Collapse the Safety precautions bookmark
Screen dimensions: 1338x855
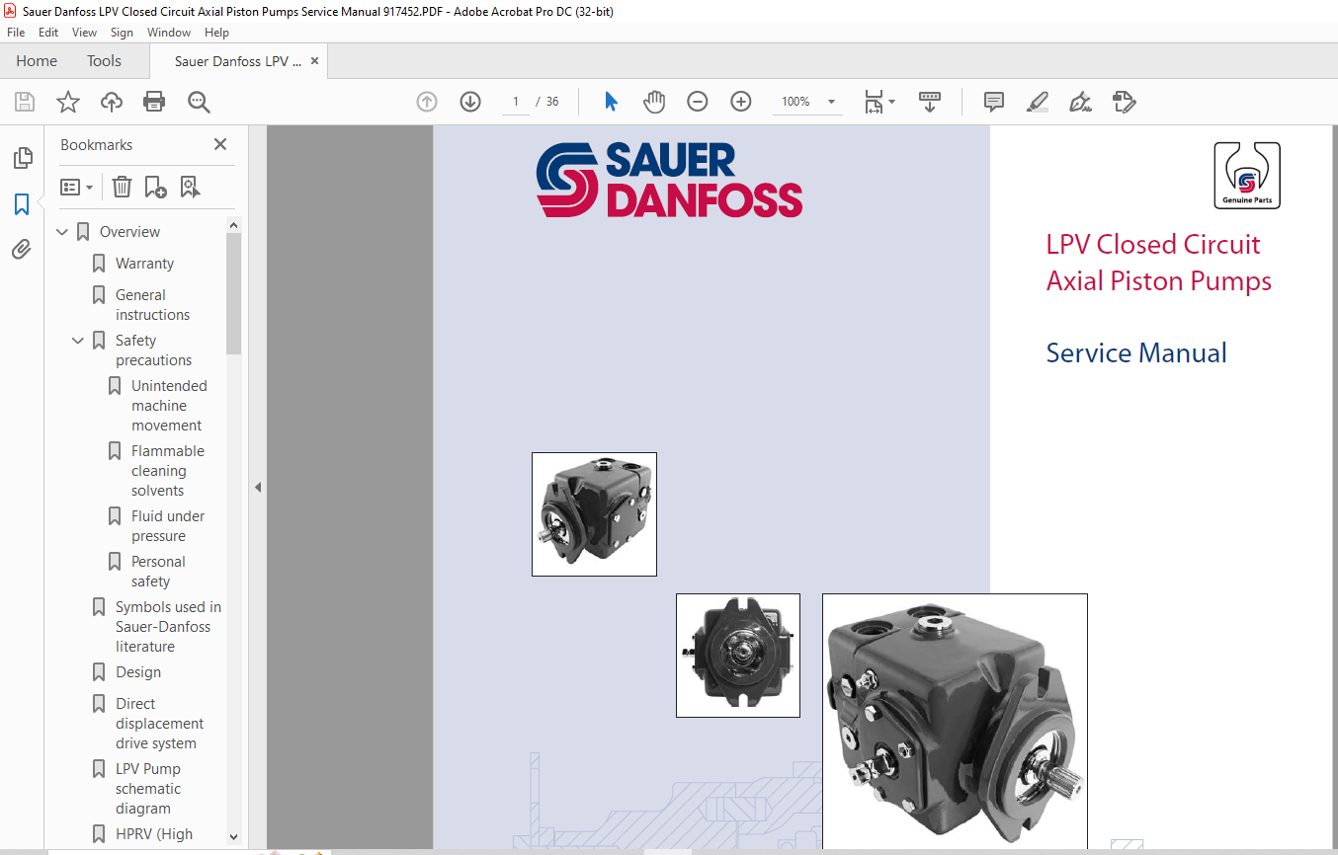[78, 341]
